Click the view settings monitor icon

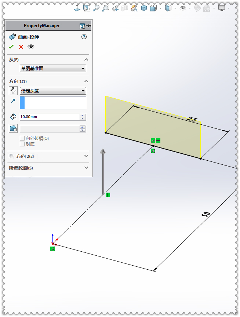222,8
